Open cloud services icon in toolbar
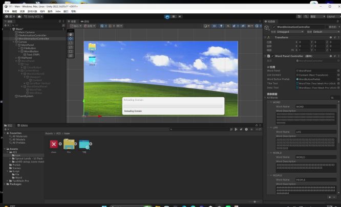341x207 pixels. tap(19, 16)
